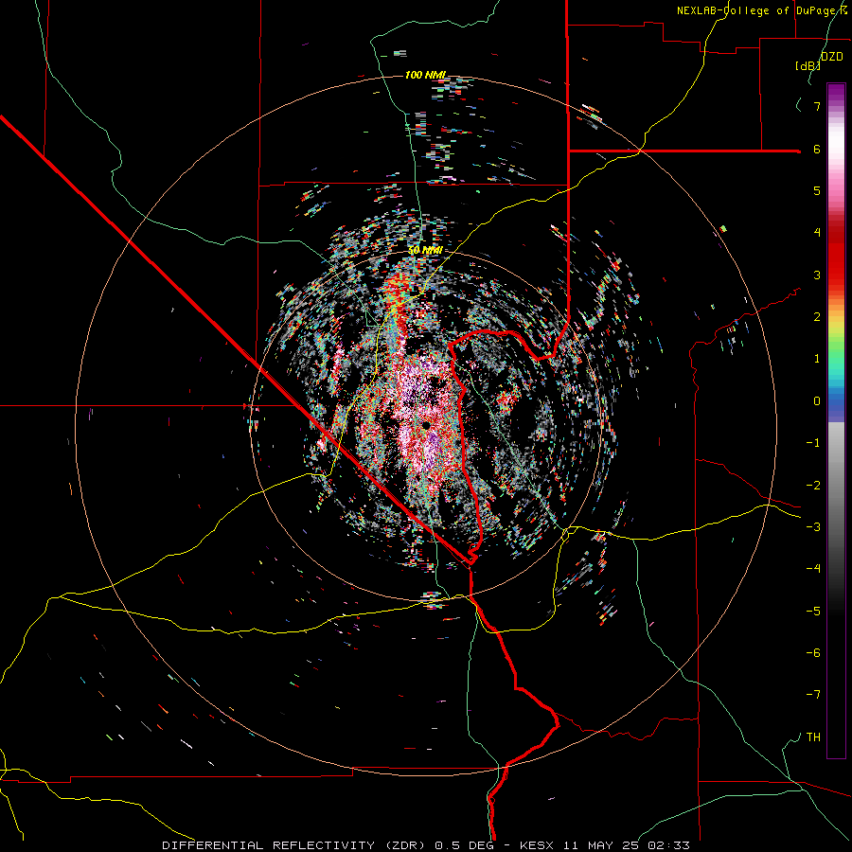Click the 6 value on color scale
Image resolution: width=852 pixels, height=852 pixels.
point(817,149)
